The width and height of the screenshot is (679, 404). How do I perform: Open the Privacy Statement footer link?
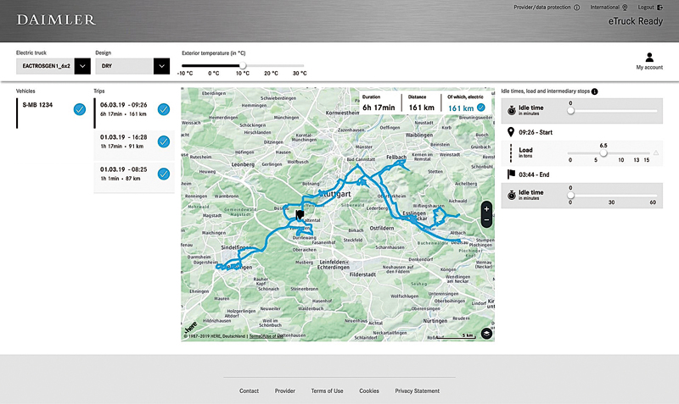[x=418, y=391]
